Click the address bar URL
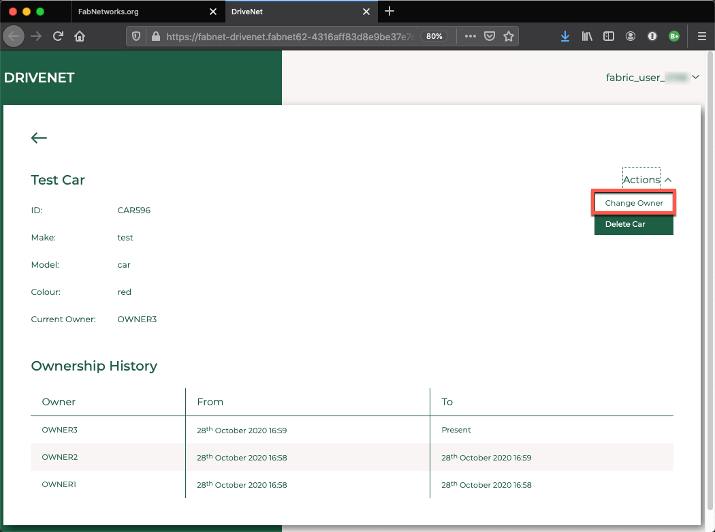The height and width of the screenshot is (532, 715). click(x=291, y=37)
